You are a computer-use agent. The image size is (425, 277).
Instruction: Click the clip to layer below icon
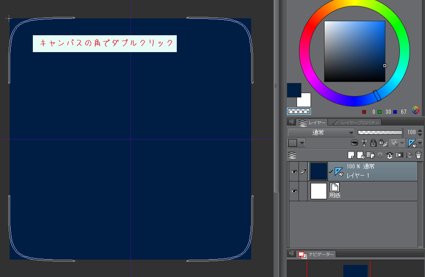[354, 143]
